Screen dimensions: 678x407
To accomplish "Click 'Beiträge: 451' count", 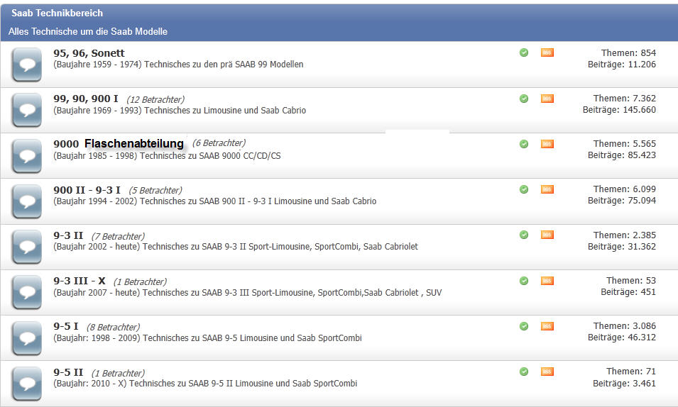I will (628, 292).
